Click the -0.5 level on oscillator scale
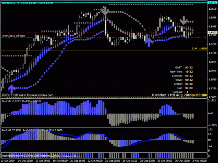The height and width of the screenshot is (163, 218). point(210,146)
